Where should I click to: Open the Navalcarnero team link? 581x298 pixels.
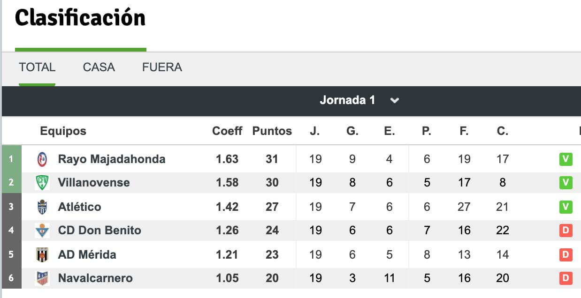point(95,278)
